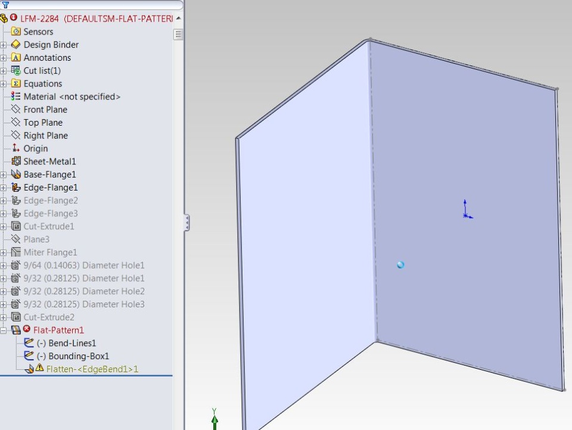Click the Flat-Pattern1 feature icon

tap(15, 330)
